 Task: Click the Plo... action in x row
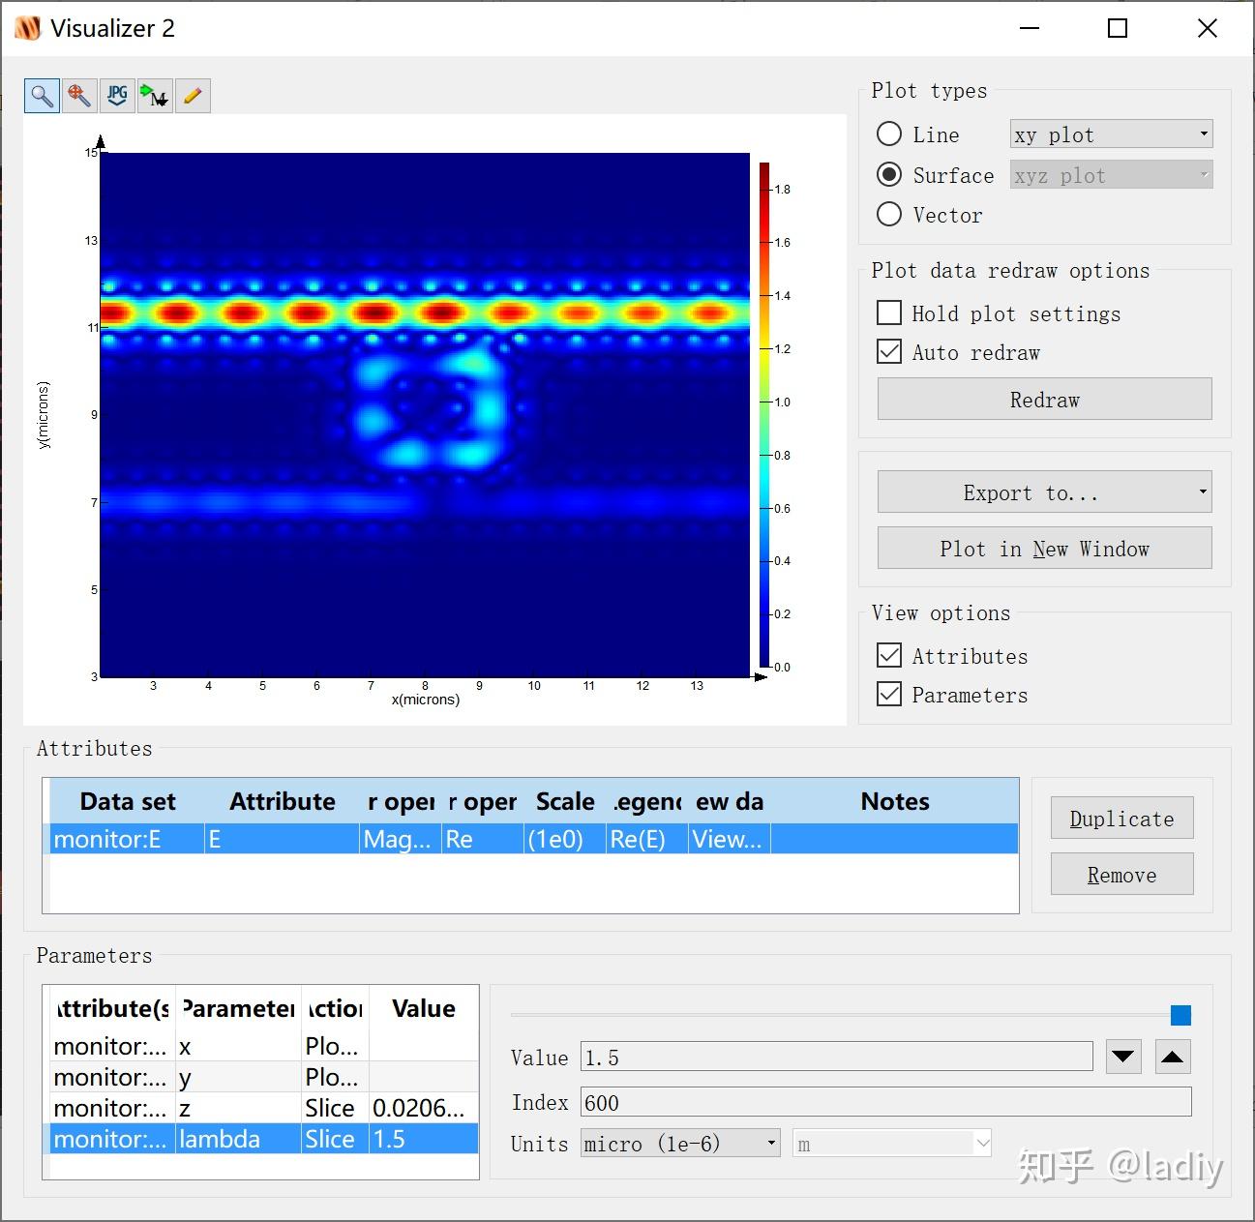click(335, 1046)
